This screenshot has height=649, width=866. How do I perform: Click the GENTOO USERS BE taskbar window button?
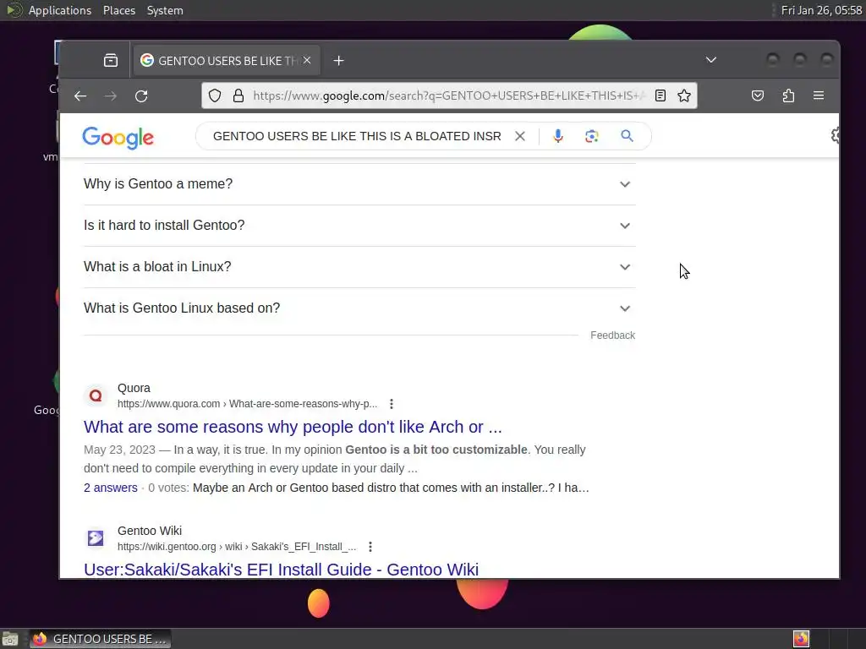(100, 639)
